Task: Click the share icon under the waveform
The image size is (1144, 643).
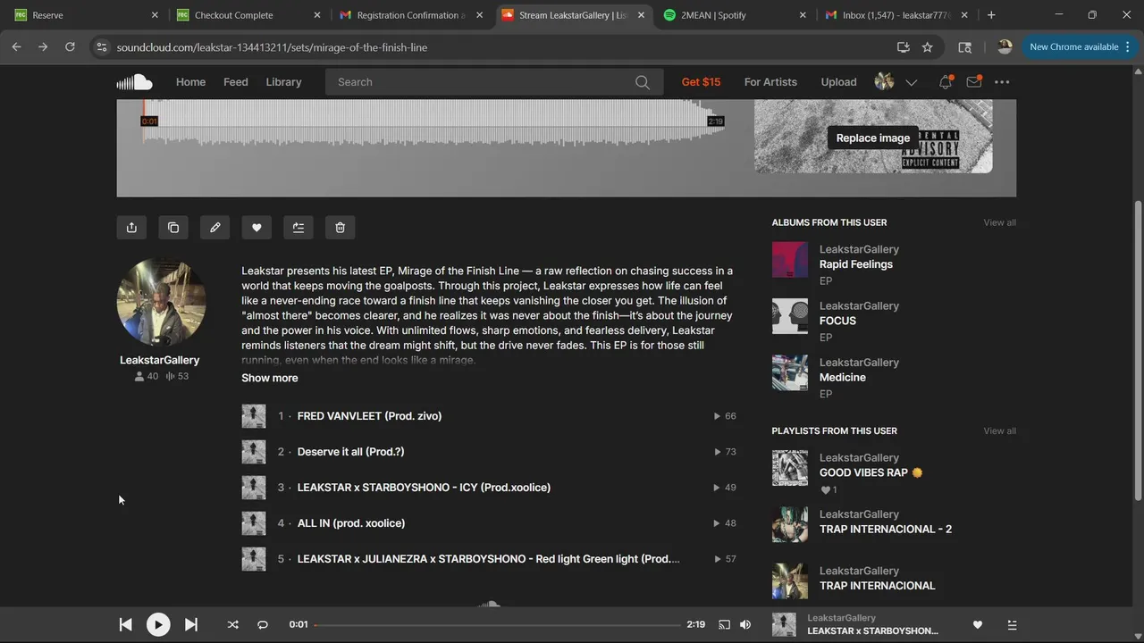Action: pyautogui.click(x=131, y=228)
